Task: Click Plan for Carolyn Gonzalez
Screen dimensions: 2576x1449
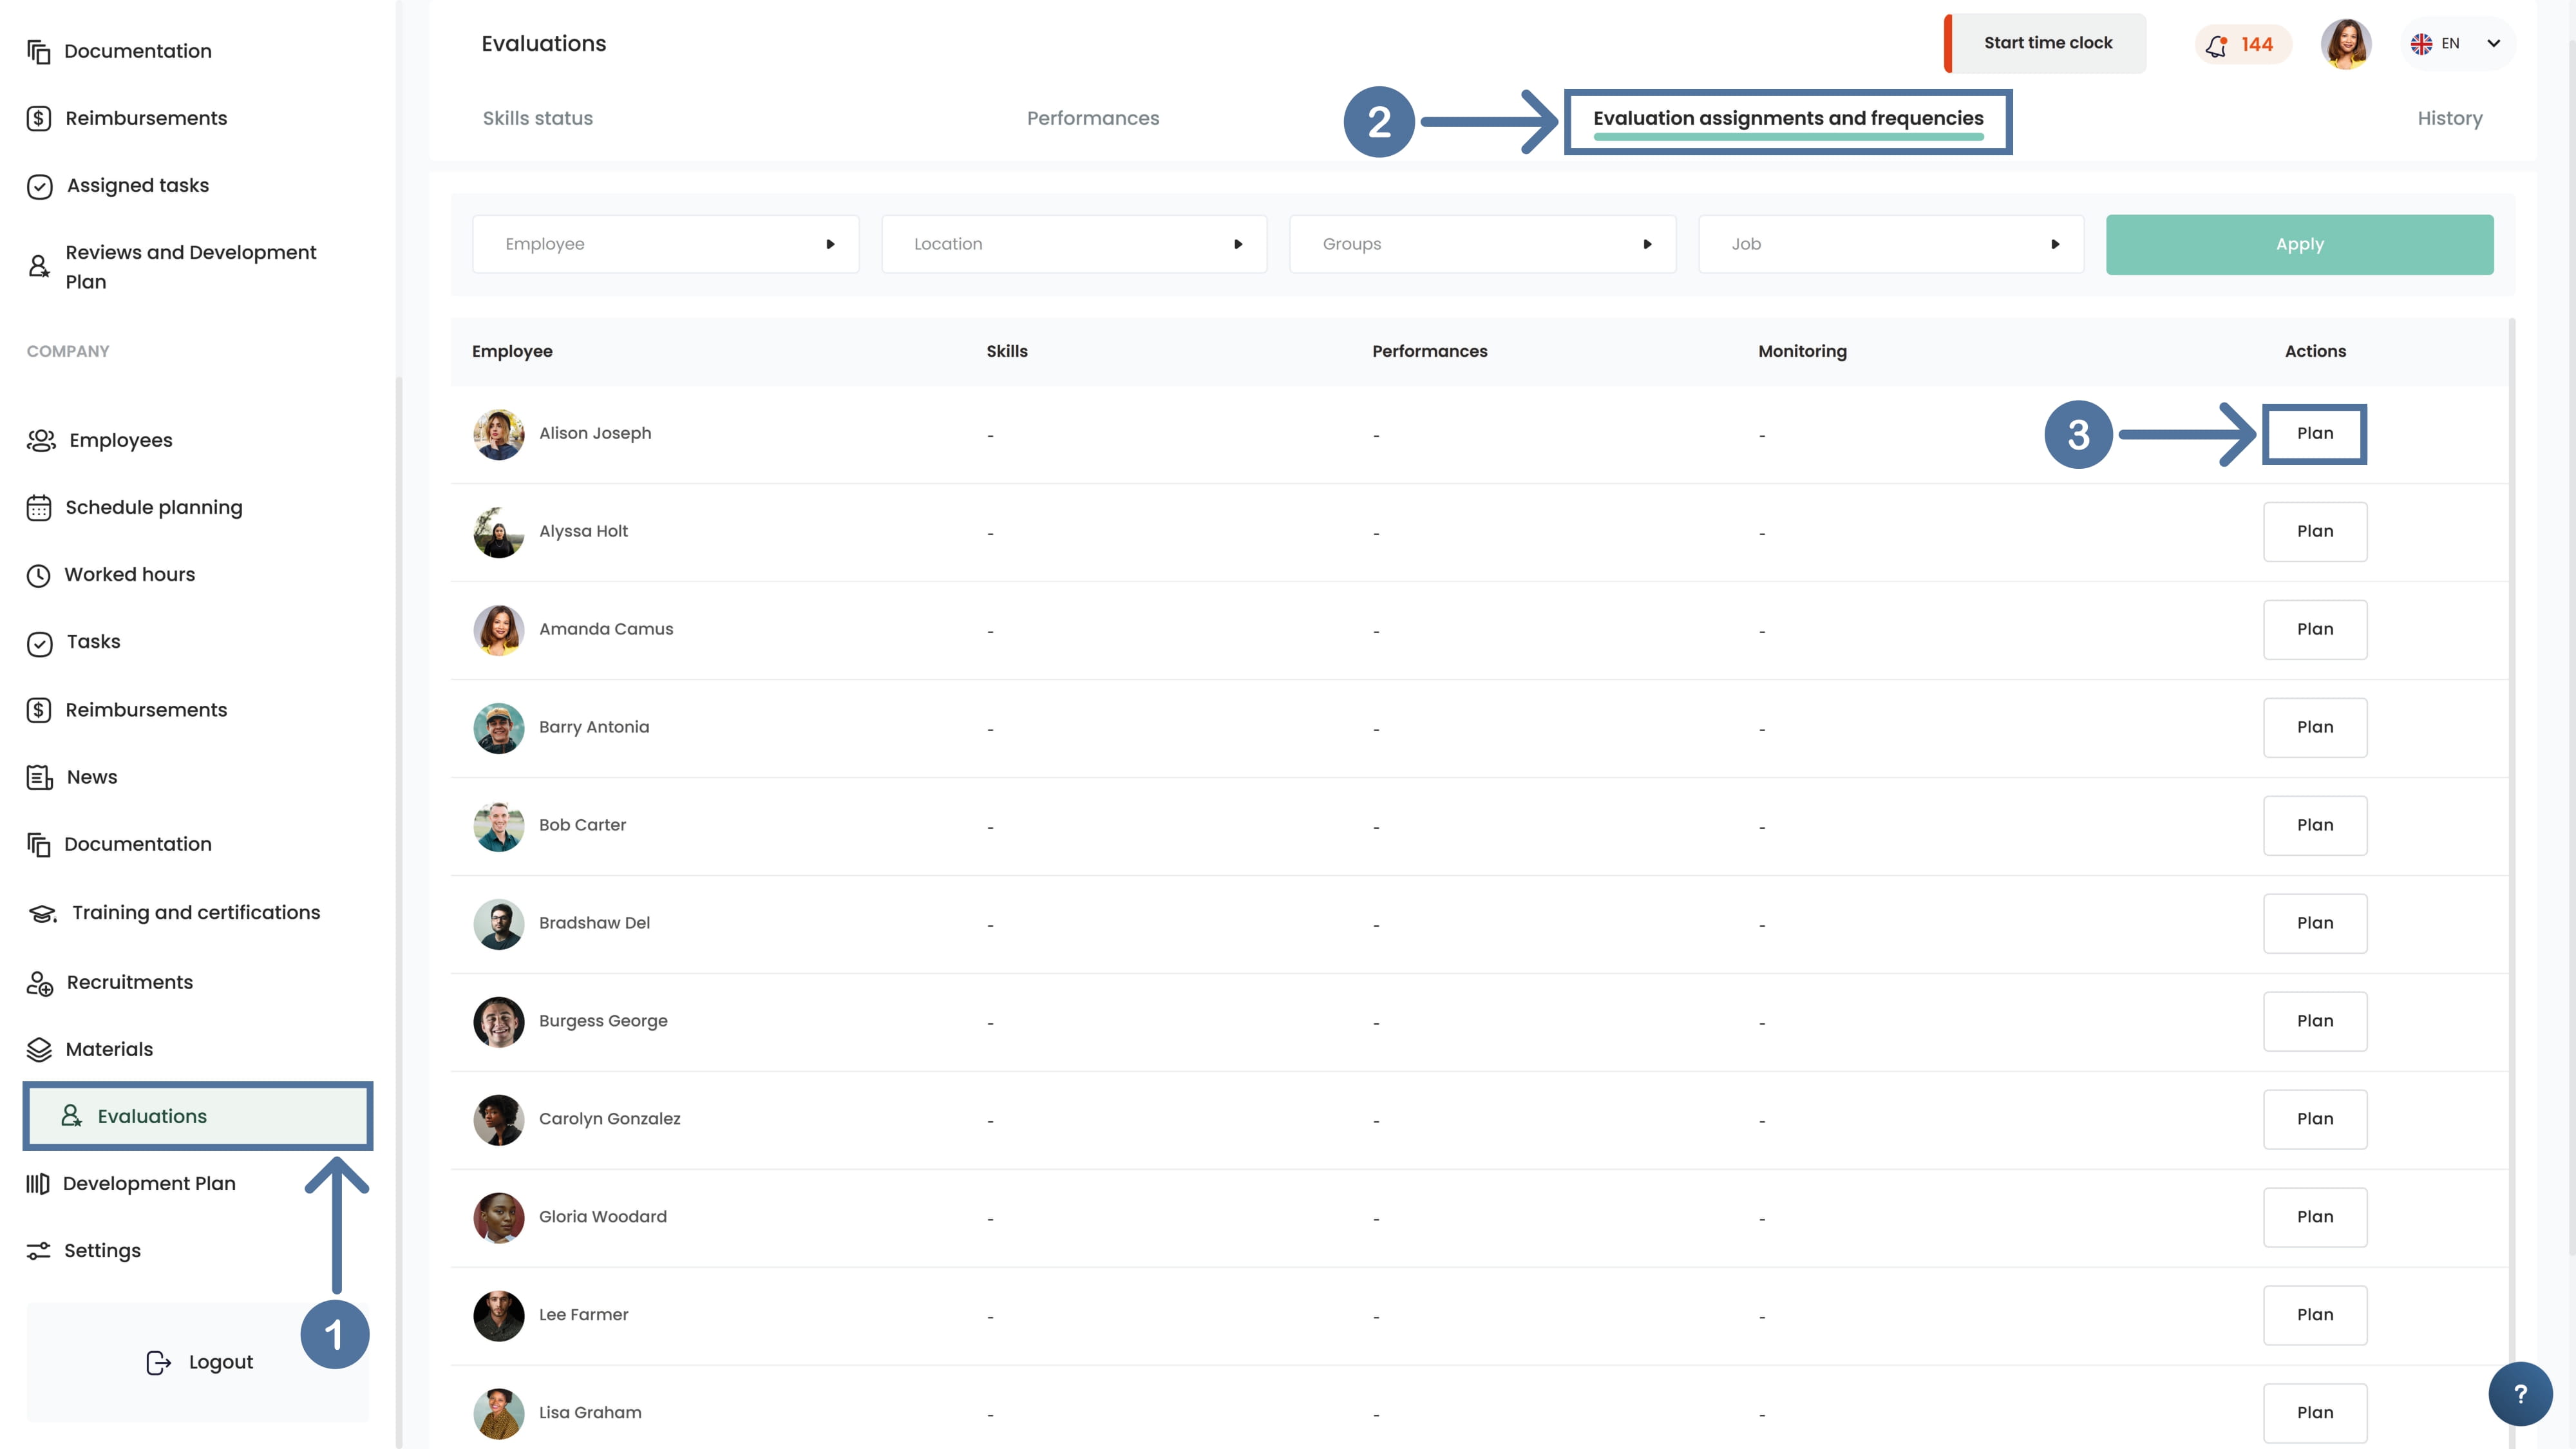Action: pos(2314,1120)
